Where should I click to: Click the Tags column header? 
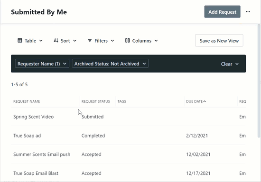[122, 101]
